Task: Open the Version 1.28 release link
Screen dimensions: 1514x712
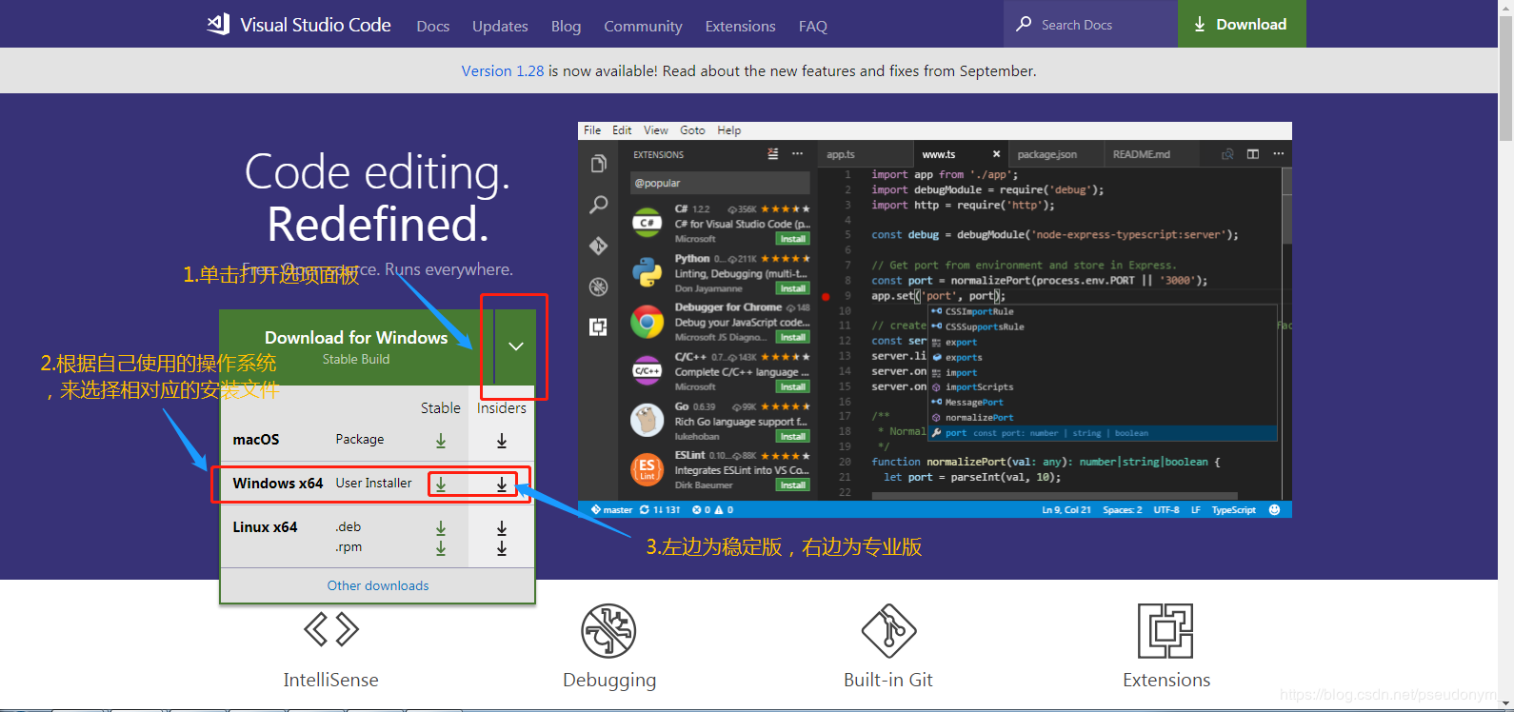Action: pos(503,71)
